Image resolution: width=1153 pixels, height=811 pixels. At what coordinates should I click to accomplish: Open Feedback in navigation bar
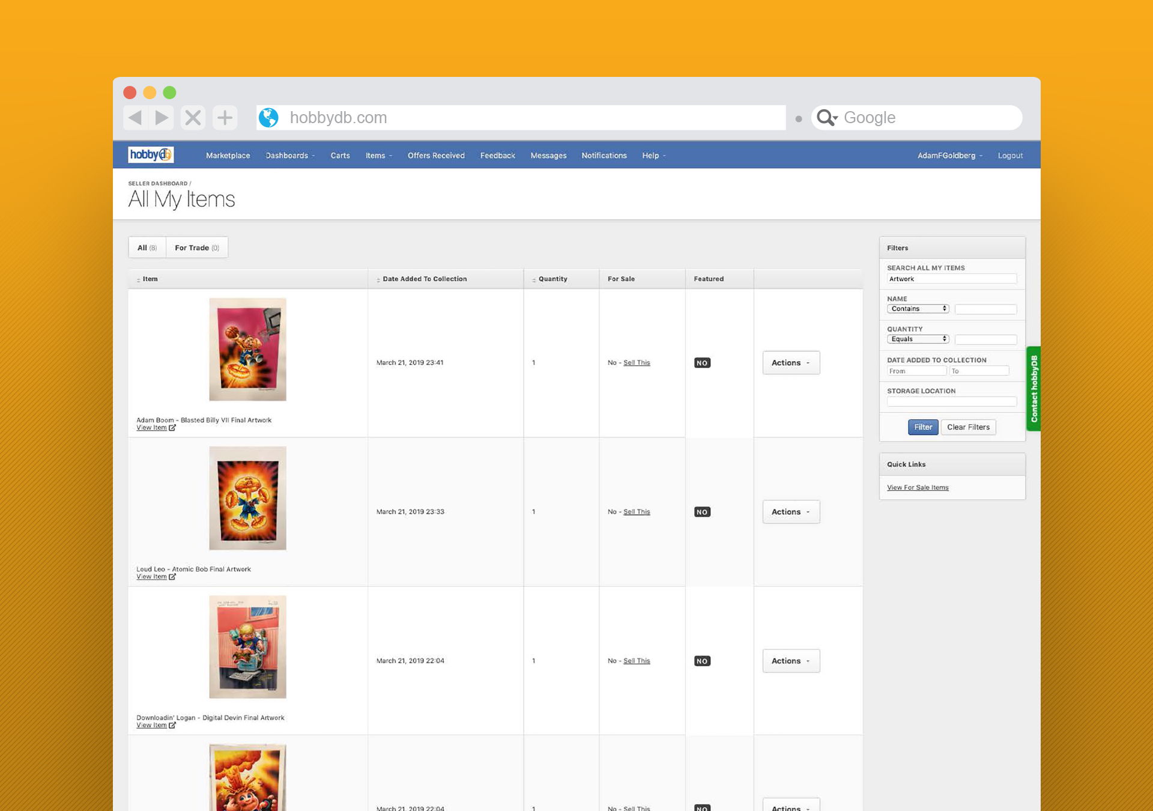(x=497, y=156)
